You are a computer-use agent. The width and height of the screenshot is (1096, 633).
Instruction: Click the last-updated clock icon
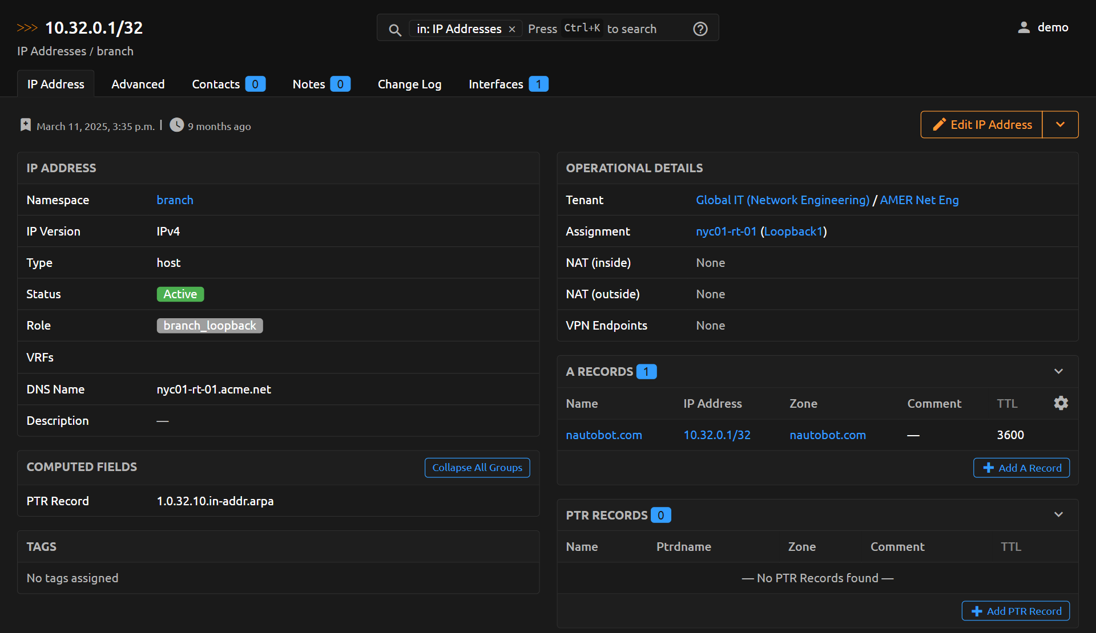point(177,125)
